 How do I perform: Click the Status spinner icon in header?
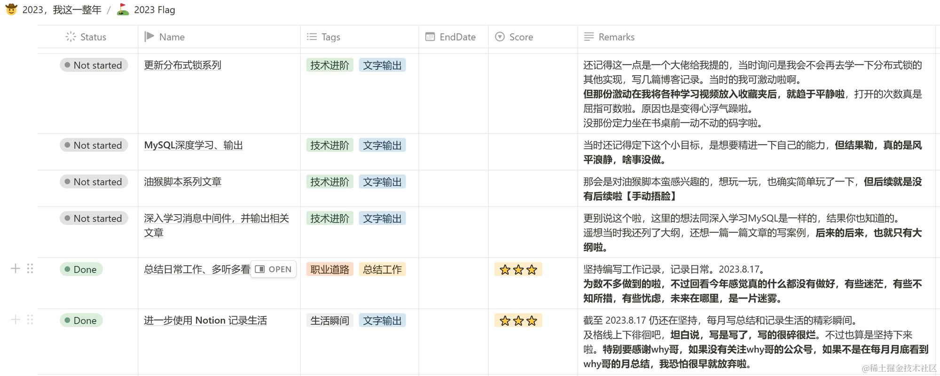point(70,37)
